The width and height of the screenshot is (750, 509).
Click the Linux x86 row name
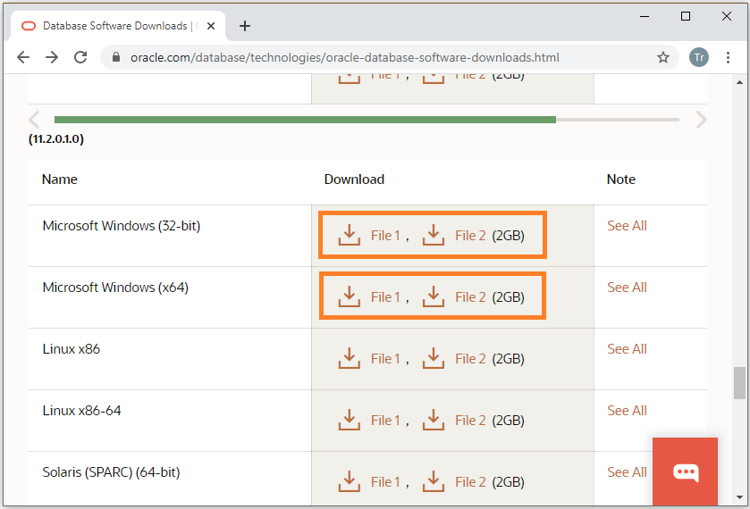[x=72, y=349]
